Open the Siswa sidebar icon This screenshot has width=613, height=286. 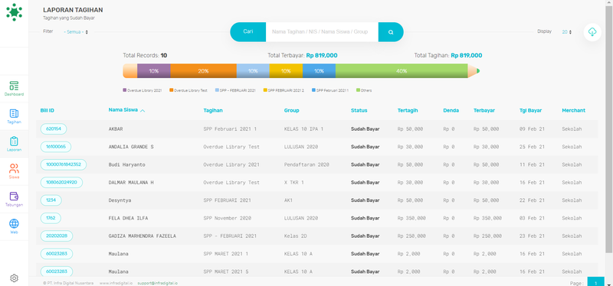tap(14, 171)
